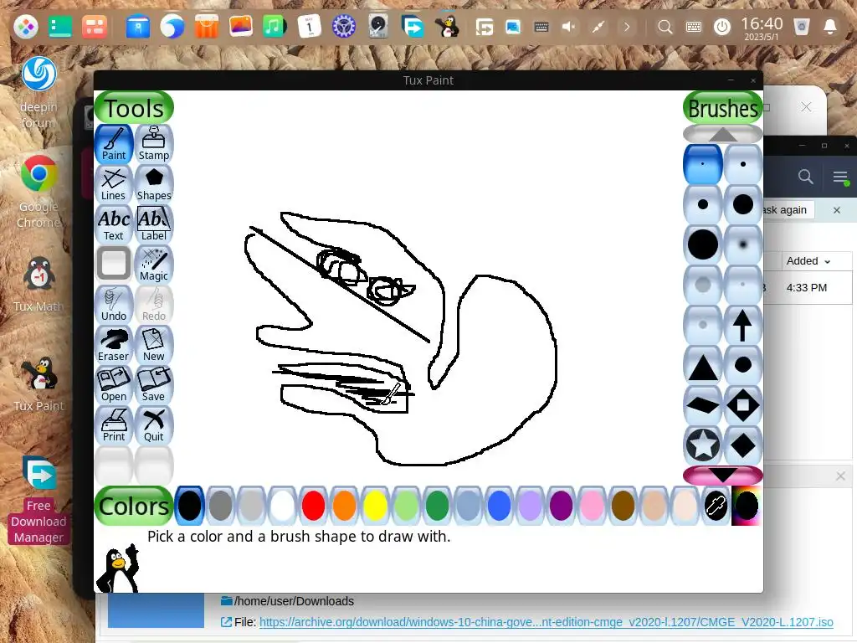Choose the brown color swatch
This screenshot has width=857, height=643.
623,506
